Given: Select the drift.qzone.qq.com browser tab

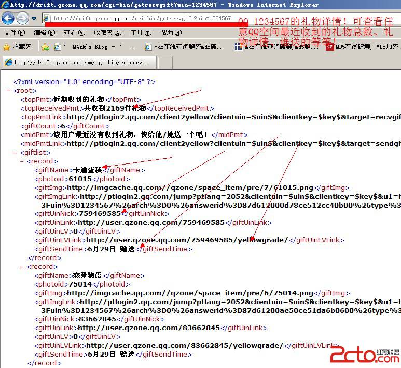Looking at the screenshot, I should (x=79, y=62).
